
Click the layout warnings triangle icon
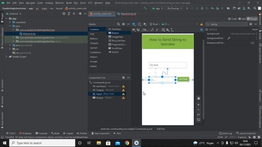point(201,24)
